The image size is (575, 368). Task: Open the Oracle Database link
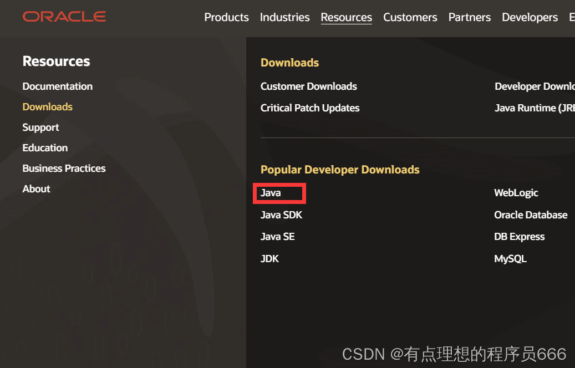pos(531,215)
